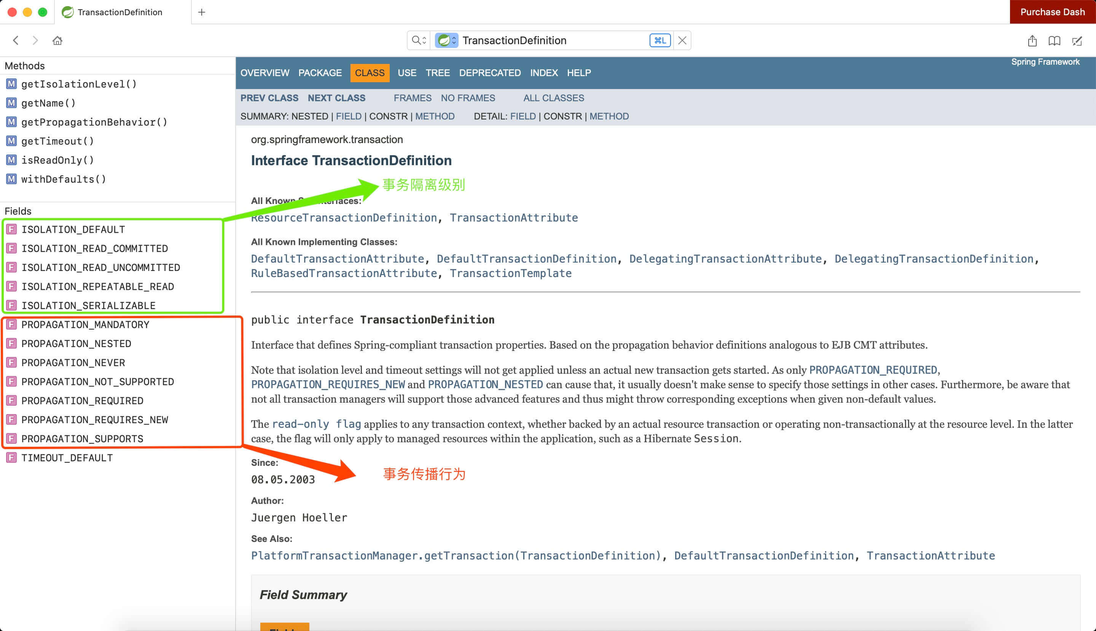Open a new tab with plus
The width and height of the screenshot is (1096, 631).
[x=202, y=12]
